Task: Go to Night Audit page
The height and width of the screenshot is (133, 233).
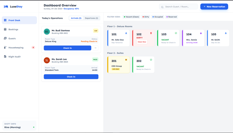Action: (x=14, y=57)
